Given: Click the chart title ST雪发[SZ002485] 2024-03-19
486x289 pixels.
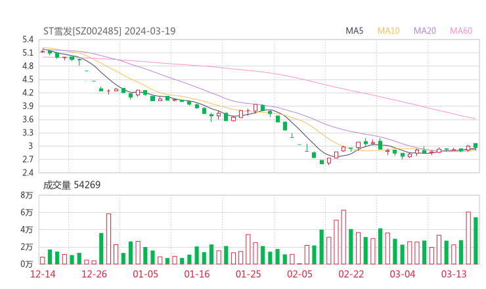Looking at the screenshot, I should click(x=110, y=31).
